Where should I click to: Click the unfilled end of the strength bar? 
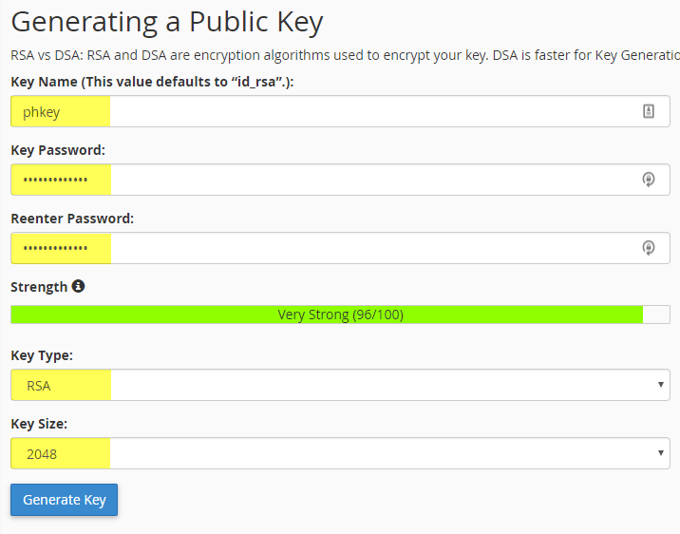coord(656,315)
